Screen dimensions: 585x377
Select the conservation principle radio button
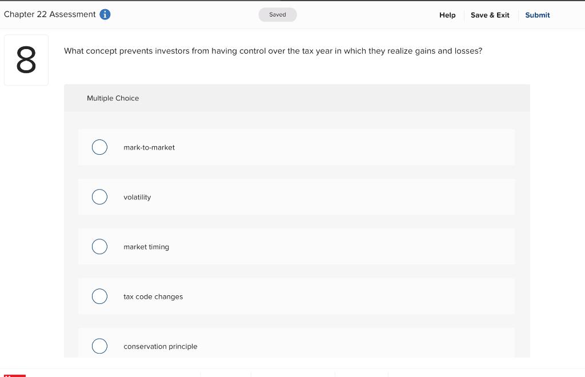point(99,346)
